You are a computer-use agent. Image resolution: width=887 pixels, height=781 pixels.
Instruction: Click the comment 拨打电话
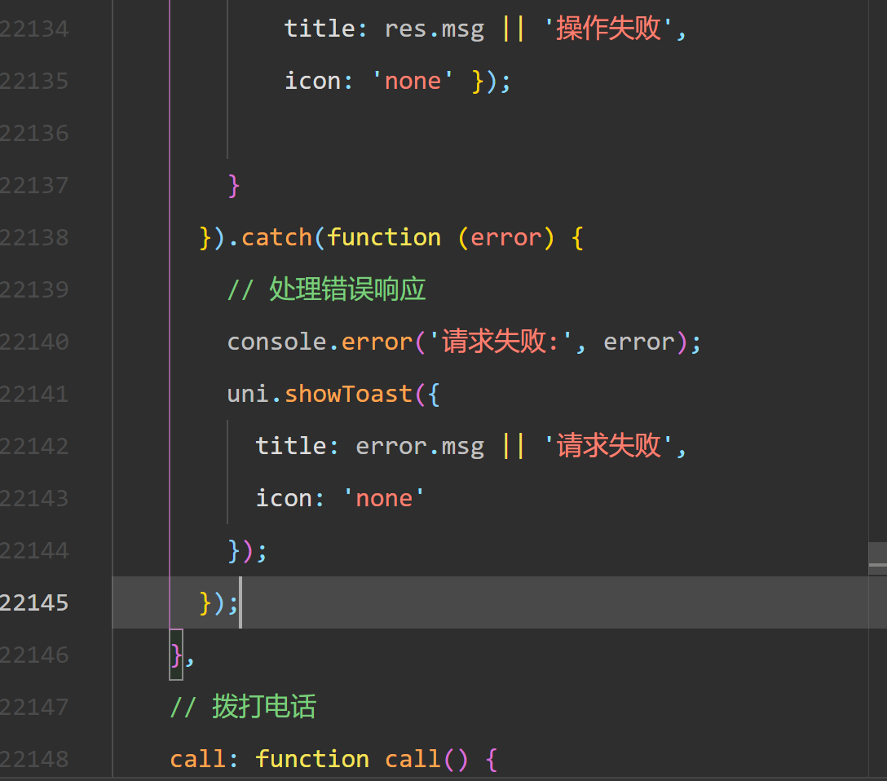243,707
